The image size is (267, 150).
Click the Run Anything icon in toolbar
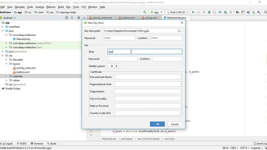243,12
